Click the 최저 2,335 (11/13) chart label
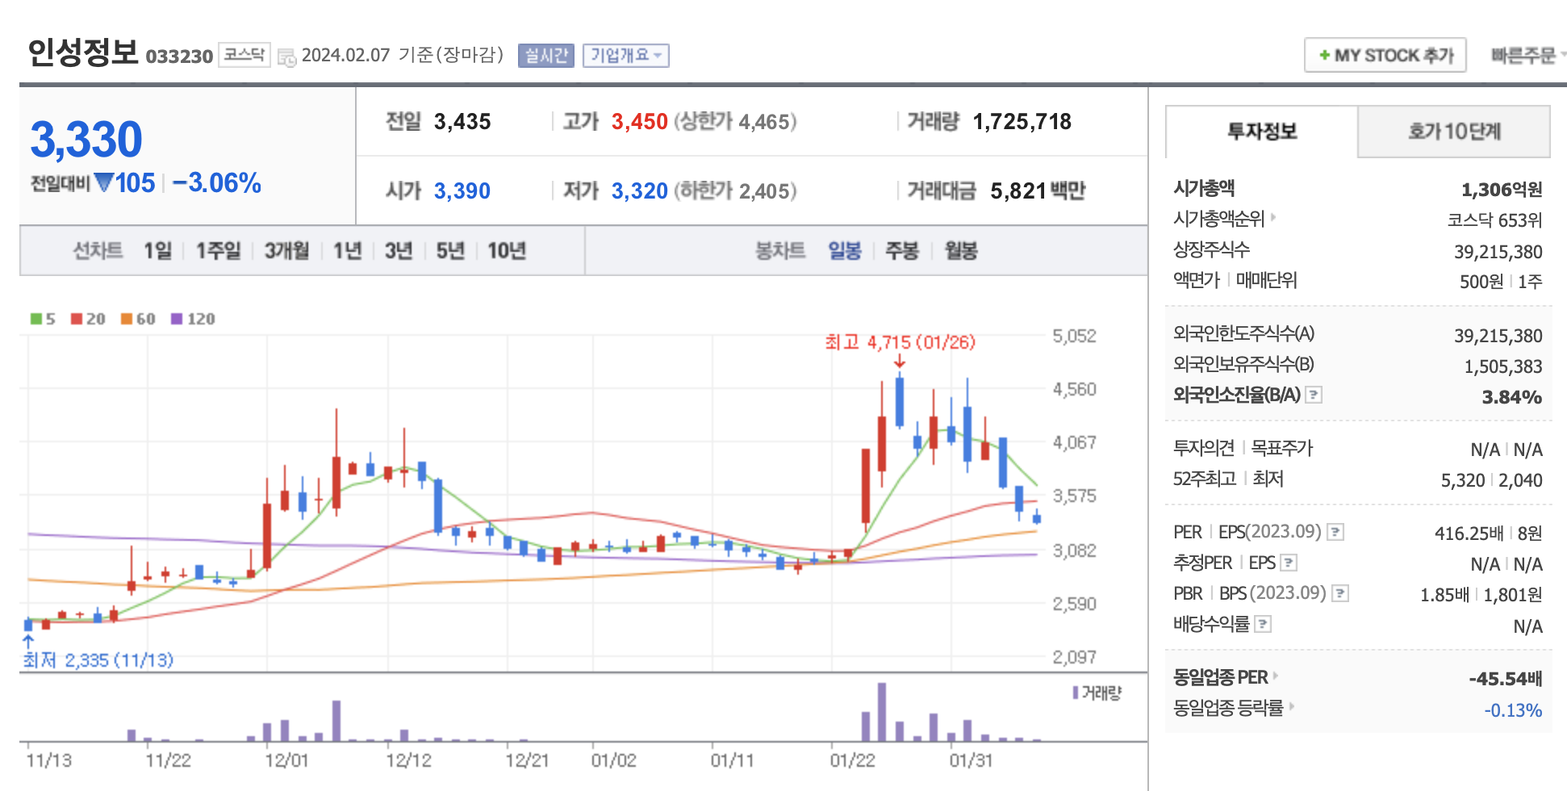1567x791 pixels. (x=98, y=660)
